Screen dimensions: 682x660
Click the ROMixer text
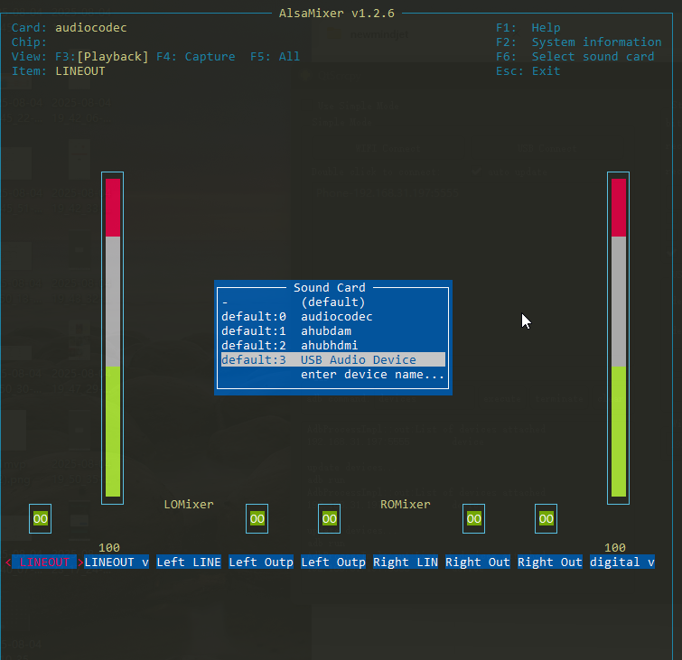click(406, 504)
